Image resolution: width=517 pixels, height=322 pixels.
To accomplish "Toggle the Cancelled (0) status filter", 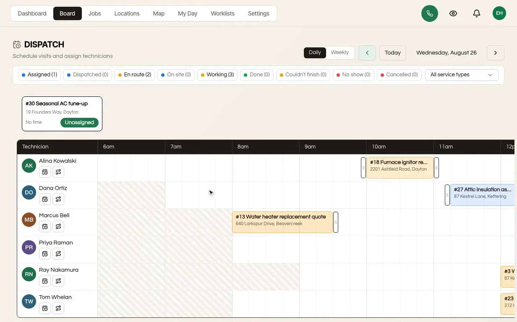I will (x=399, y=75).
